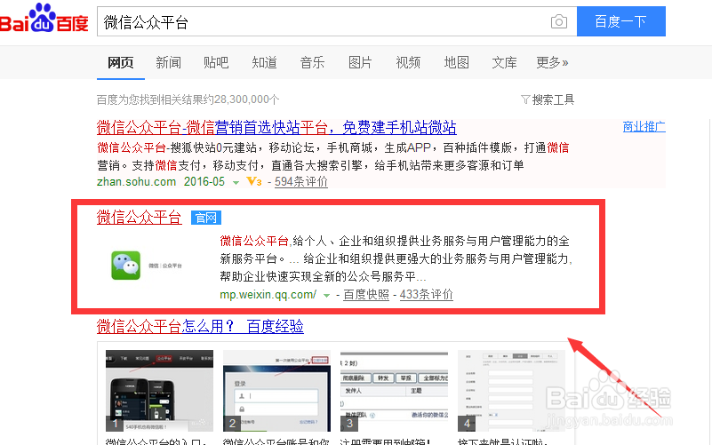
Task: Expand dropdown arrow next to mp.weixin.qq.com
Action: coord(326,295)
